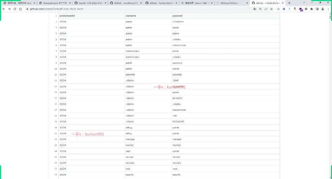Click the security username cell
Screen dimensions: 332x179
pyautogui.click(x=148, y=175)
